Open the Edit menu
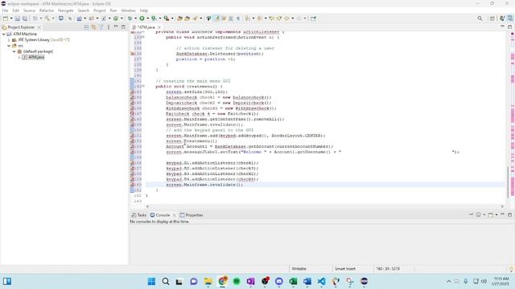This screenshot has height=289, width=515. [x=15, y=10]
